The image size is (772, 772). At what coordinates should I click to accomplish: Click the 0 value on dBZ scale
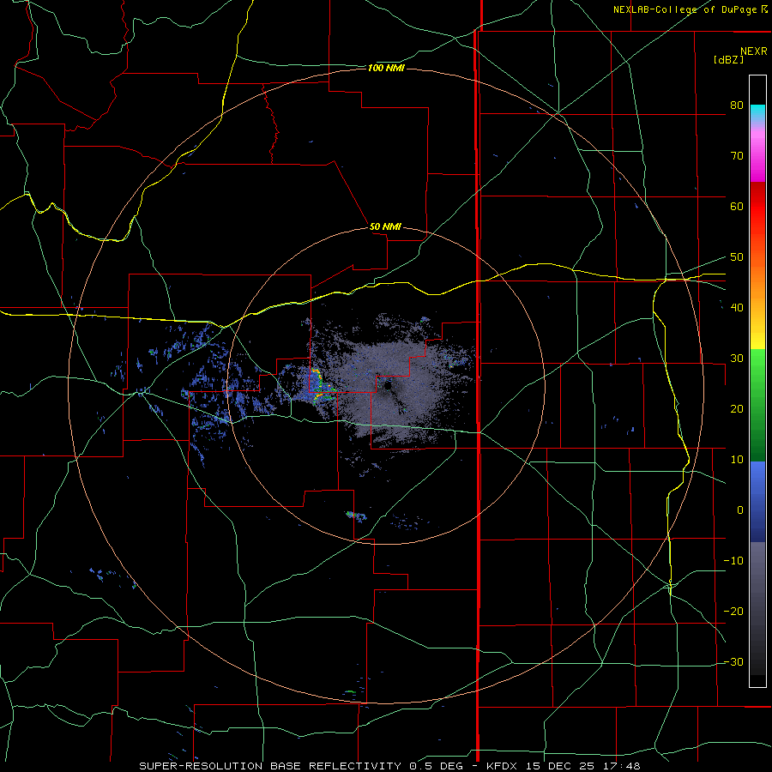point(740,510)
